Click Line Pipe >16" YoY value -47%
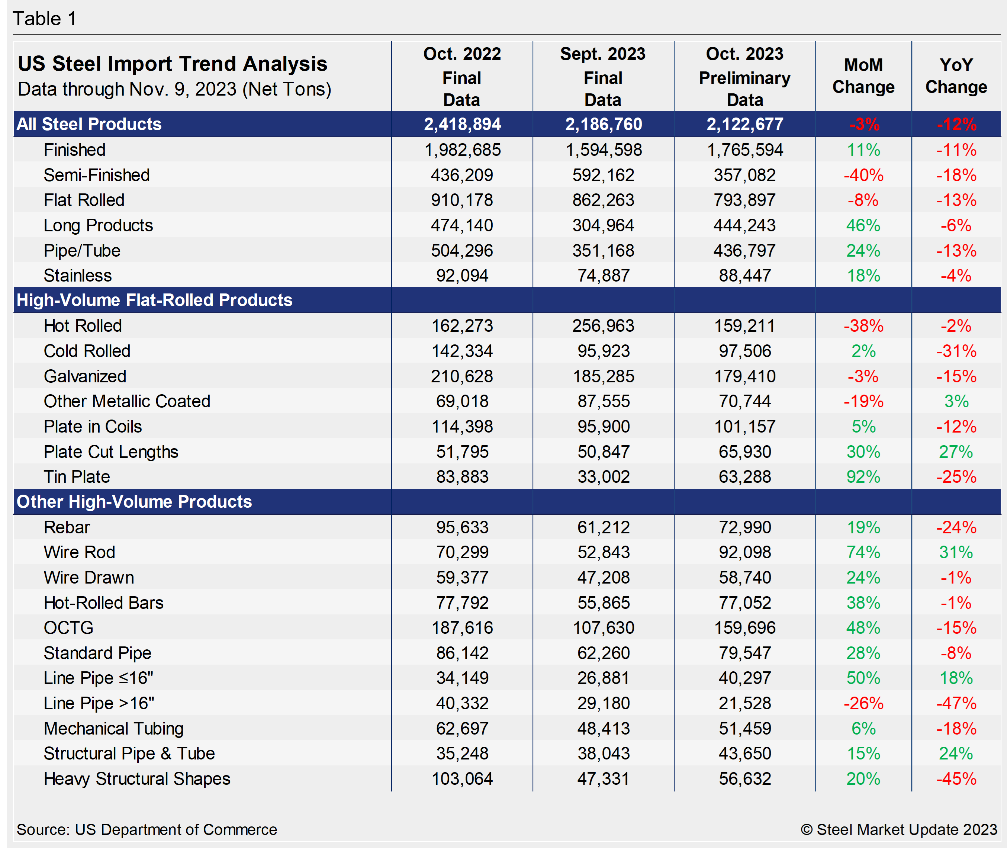This screenshot has width=1007, height=848. [x=956, y=703]
